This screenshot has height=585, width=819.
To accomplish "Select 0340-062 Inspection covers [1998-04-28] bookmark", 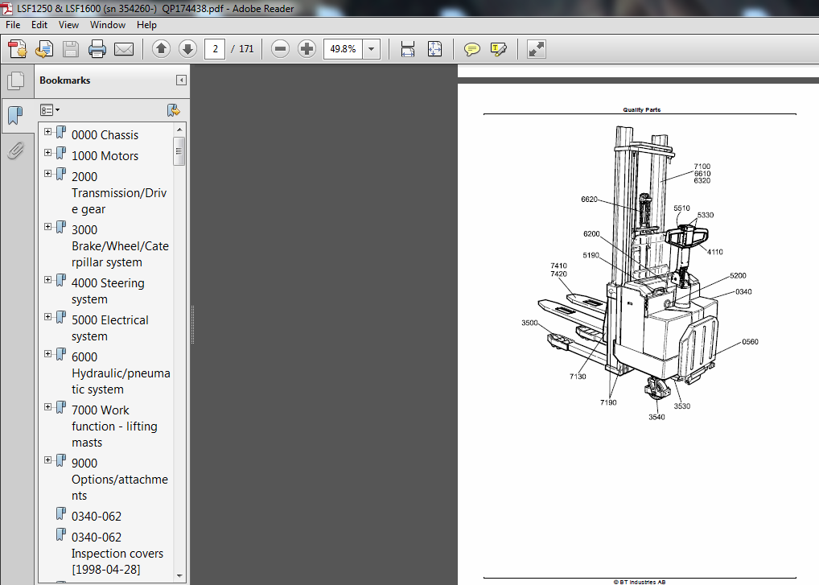I will click(x=117, y=553).
